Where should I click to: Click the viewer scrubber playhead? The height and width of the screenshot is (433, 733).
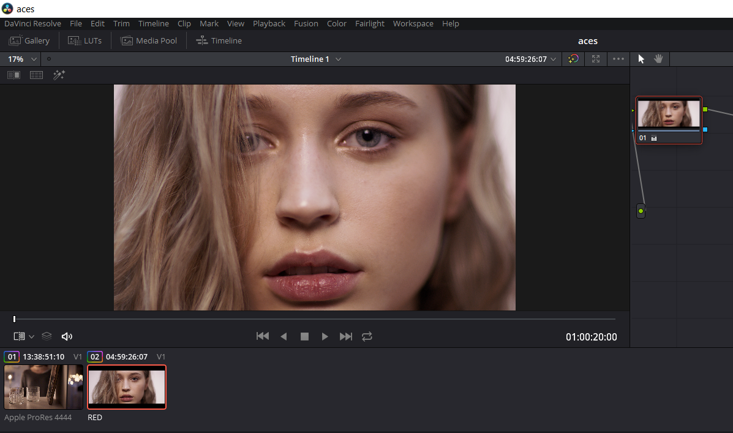[15, 319]
